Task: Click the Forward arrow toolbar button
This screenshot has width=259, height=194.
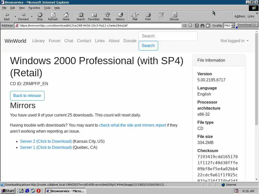Action: (23, 16)
